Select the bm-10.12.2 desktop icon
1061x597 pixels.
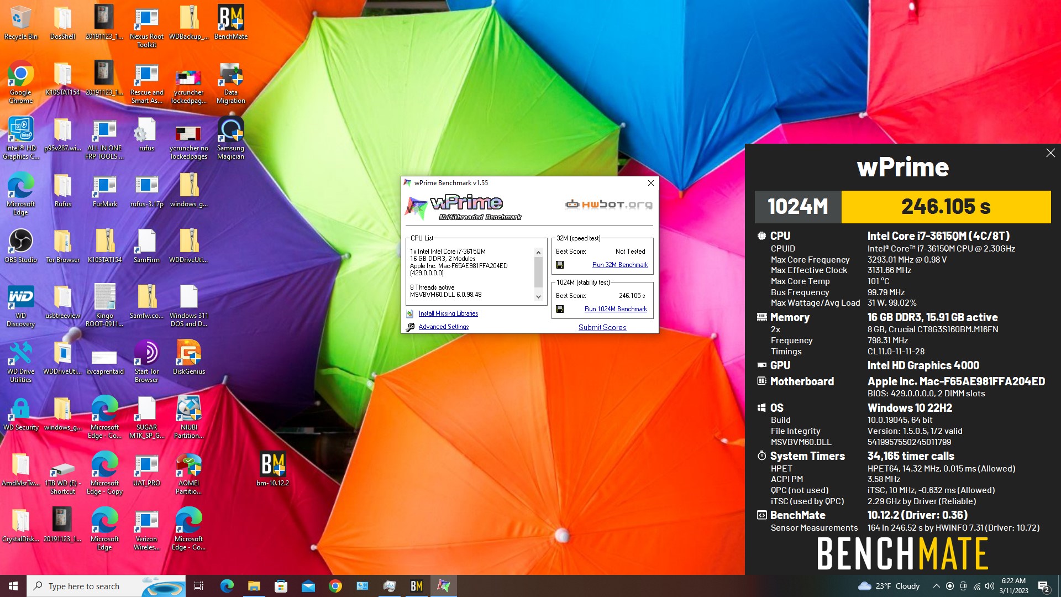(272, 469)
